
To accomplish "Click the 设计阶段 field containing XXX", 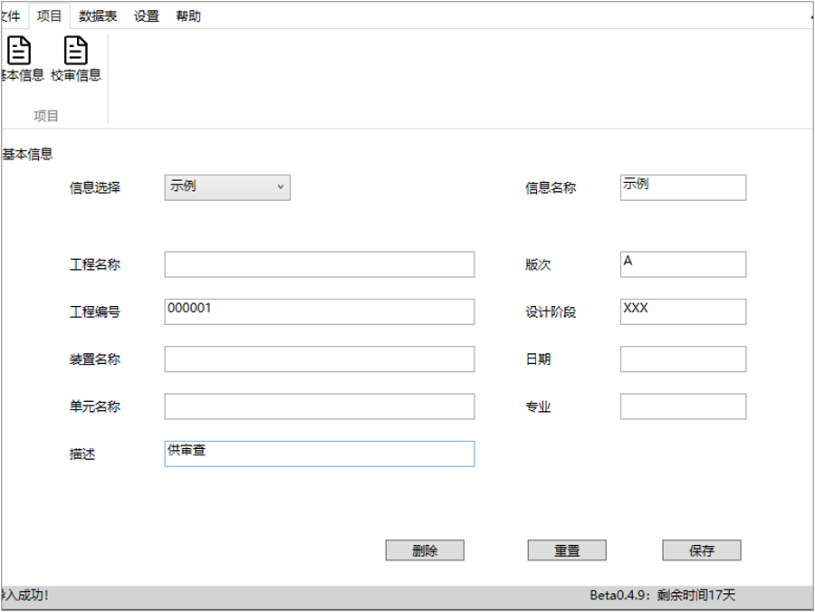I will coord(682,311).
